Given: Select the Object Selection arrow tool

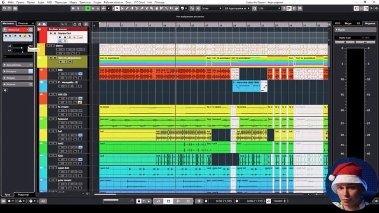Looking at the screenshot, I should point(117,8).
